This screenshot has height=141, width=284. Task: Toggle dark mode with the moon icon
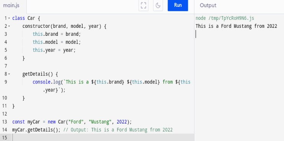pos(158,5)
